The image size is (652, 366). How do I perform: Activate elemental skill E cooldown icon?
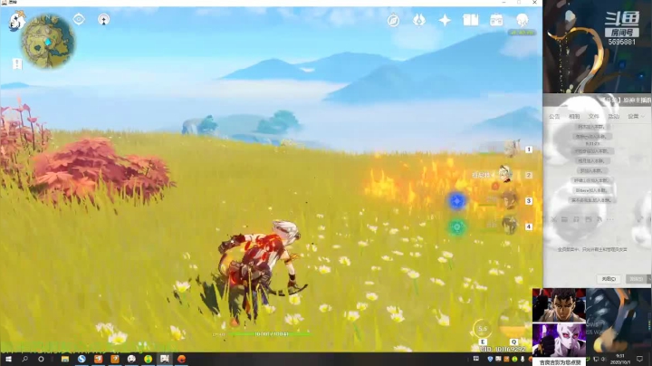pos(483,329)
